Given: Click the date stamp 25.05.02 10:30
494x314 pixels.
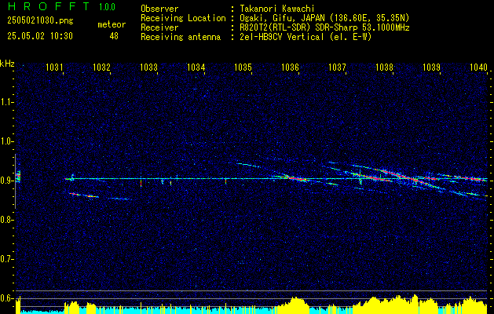Looking at the screenshot, I should click(40, 36).
